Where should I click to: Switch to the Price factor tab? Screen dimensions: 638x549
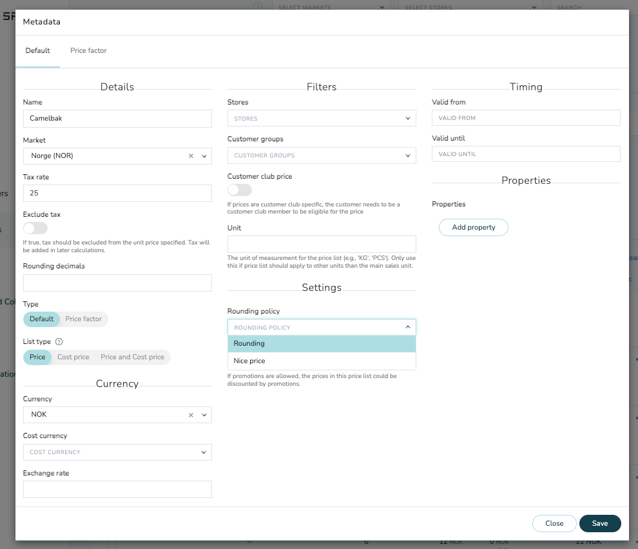pos(88,50)
